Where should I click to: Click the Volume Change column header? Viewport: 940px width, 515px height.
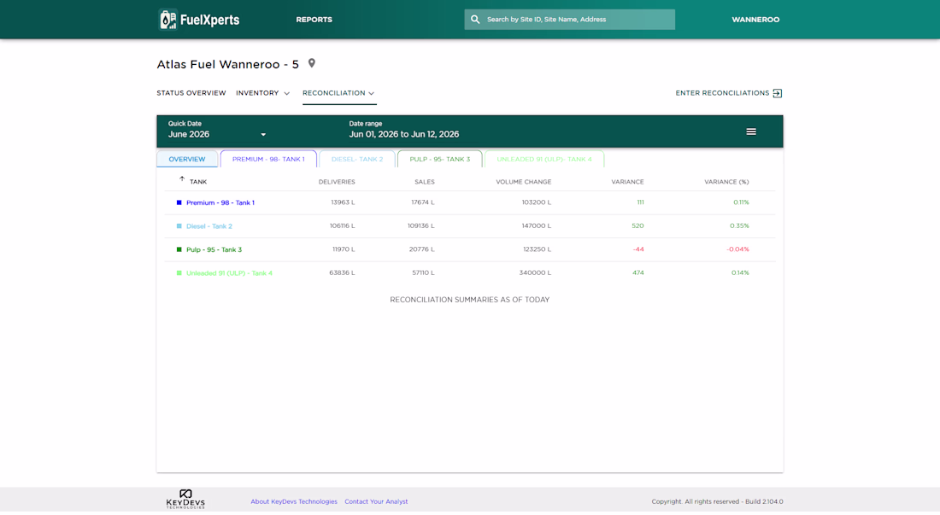[523, 181]
